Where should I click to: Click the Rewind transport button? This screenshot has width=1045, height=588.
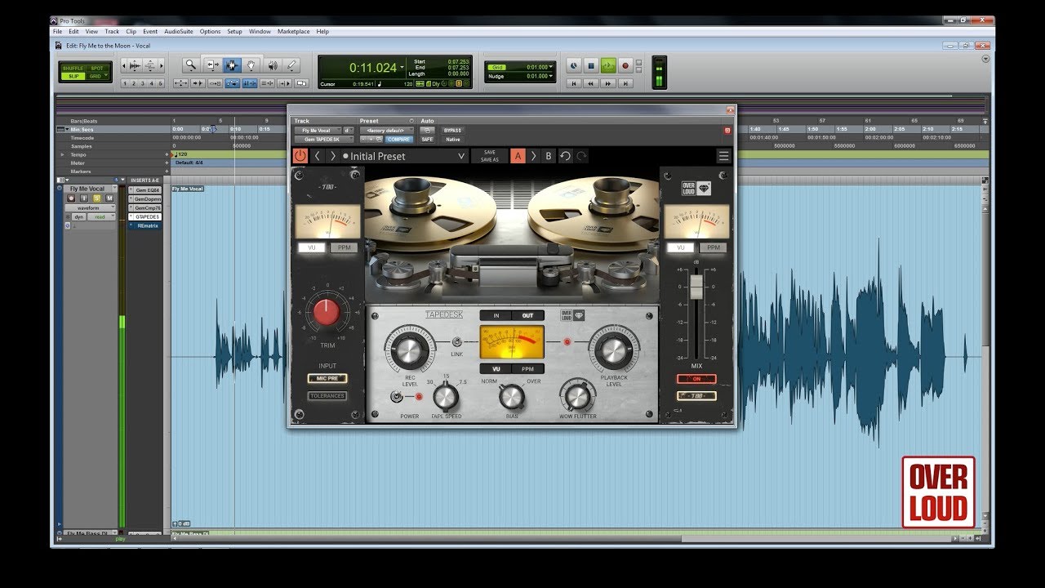click(x=591, y=83)
